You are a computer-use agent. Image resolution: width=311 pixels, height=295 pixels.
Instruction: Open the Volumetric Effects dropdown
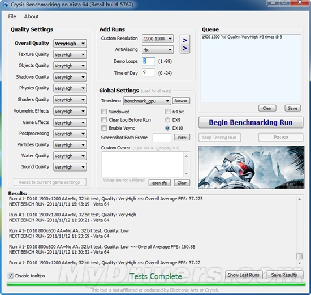(x=70, y=111)
